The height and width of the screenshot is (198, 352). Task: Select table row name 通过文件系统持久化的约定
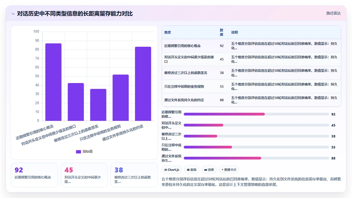pos(184,100)
